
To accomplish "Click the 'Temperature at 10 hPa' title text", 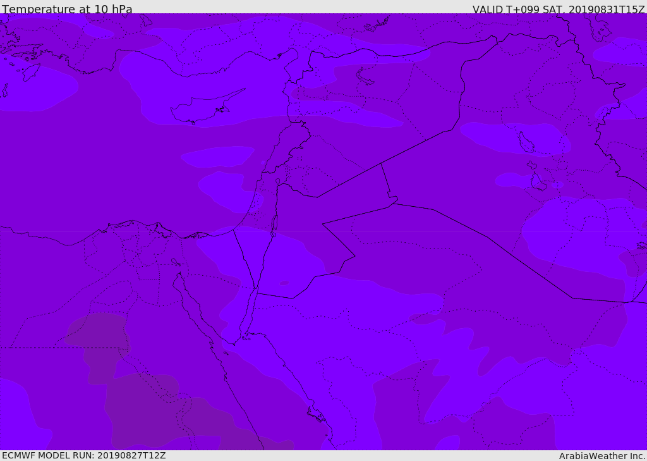I will pos(67,9).
